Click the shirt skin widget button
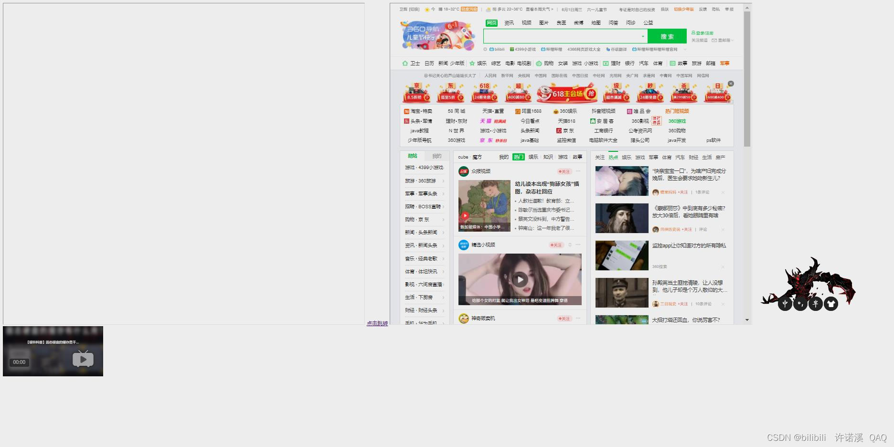Viewport: 894px width, 447px height. (831, 304)
